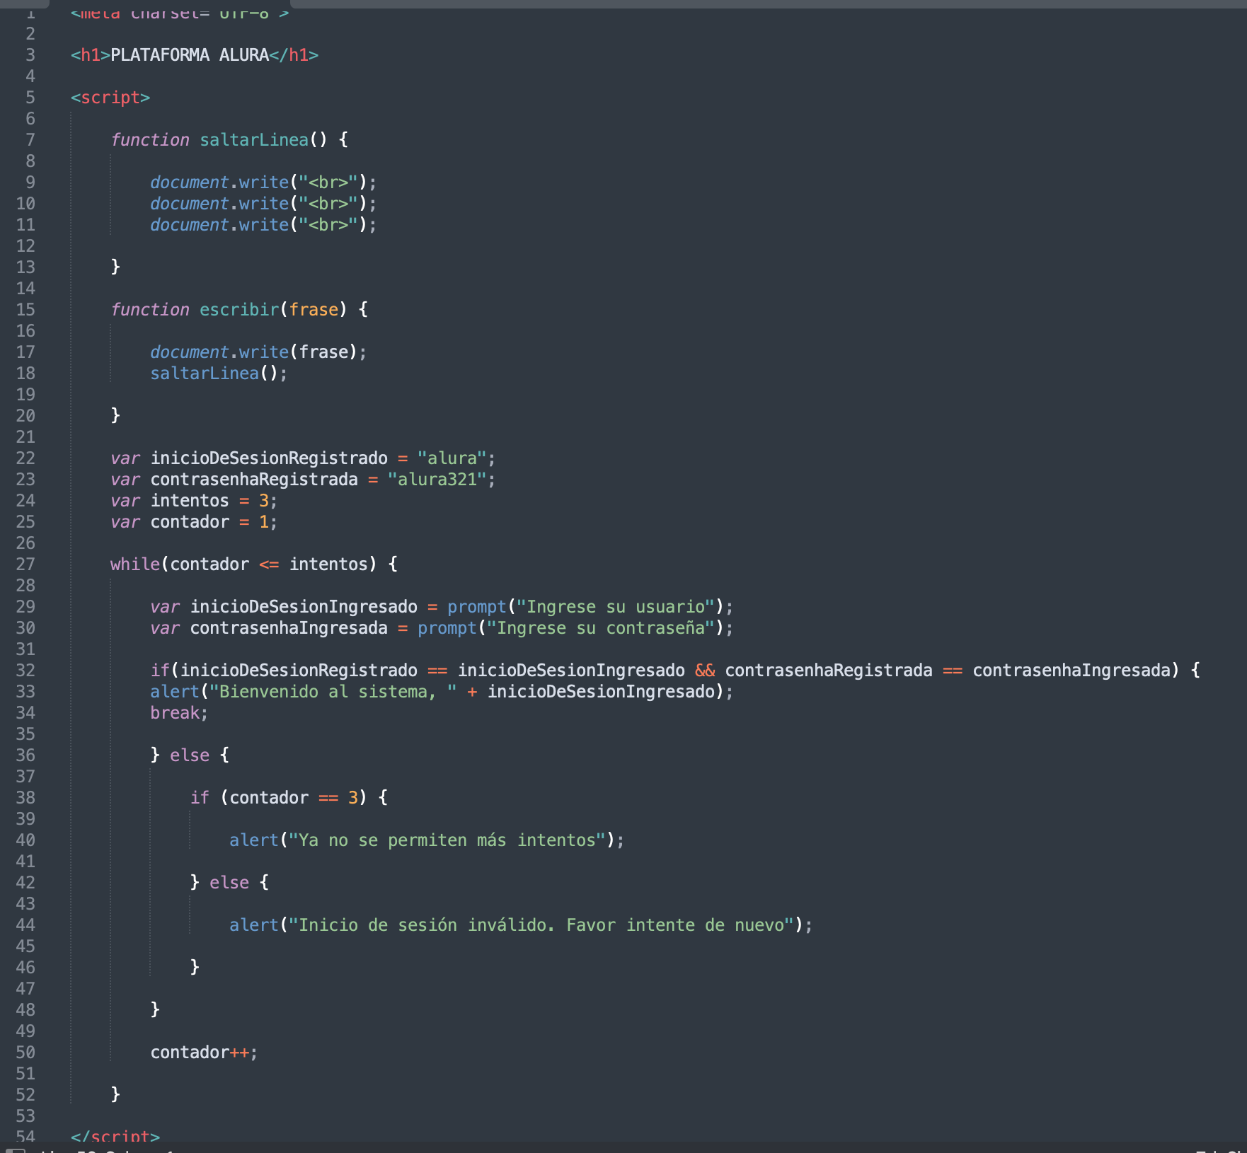
Task: Click the else keyword on line 42
Action: [x=229, y=883]
